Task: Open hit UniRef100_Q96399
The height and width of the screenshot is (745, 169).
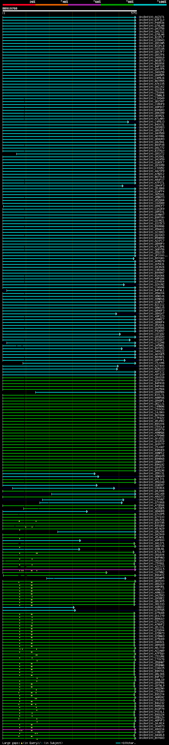Action: [x=151, y=113]
